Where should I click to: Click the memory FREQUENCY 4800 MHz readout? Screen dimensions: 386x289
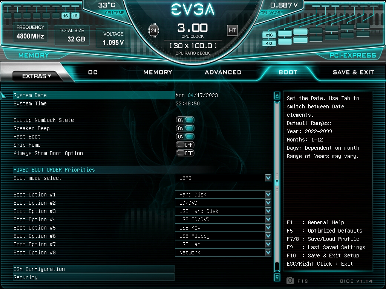(x=30, y=33)
